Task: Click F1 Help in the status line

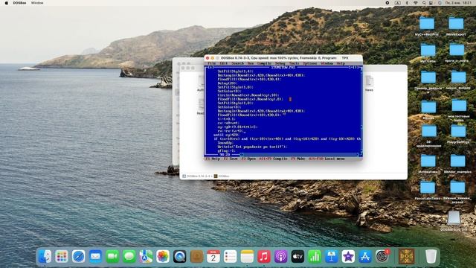Action: (x=213, y=159)
